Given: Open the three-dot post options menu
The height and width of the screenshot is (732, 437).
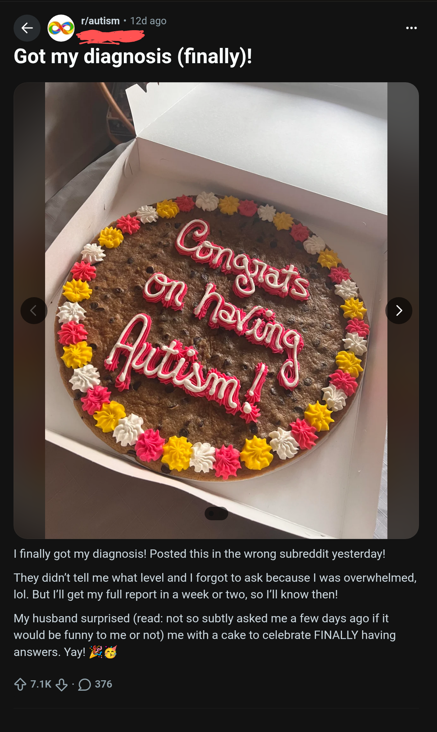Looking at the screenshot, I should pyautogui.click(x=411, y=28).
